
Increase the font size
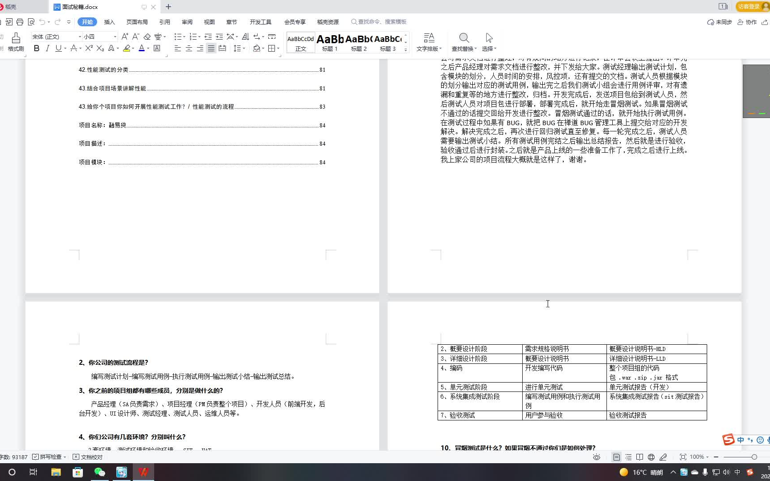[125, 37]
